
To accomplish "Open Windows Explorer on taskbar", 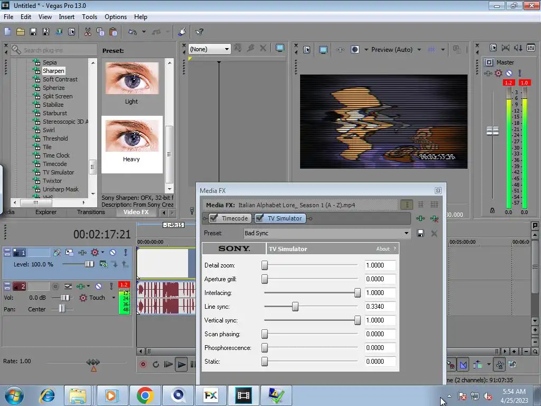I will tap(78, 395).
